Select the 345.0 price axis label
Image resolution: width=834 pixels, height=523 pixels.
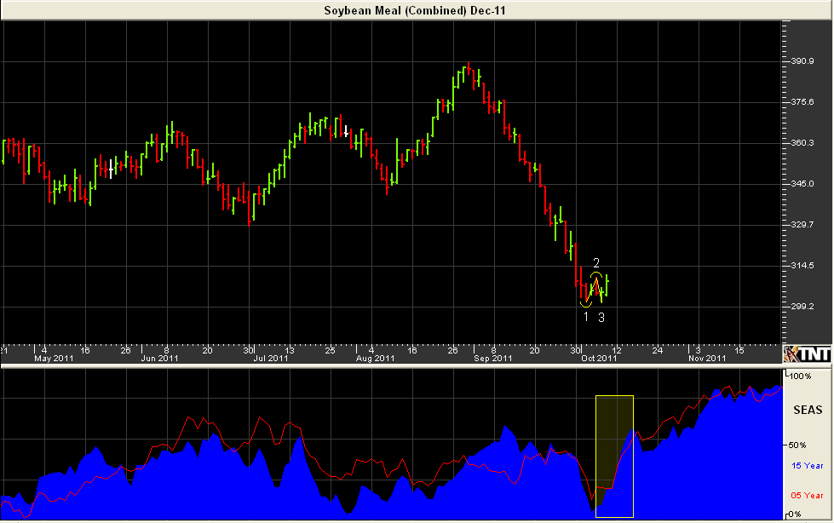[x=802, y=183]
